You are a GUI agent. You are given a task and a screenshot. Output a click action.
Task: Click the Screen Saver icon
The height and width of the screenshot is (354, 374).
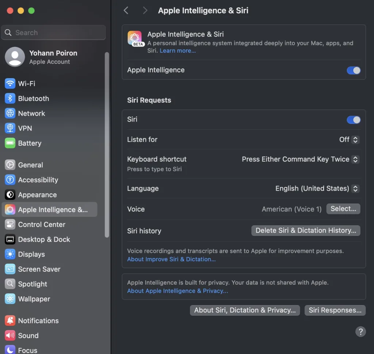pyautogui.click(x=10, y=269)
